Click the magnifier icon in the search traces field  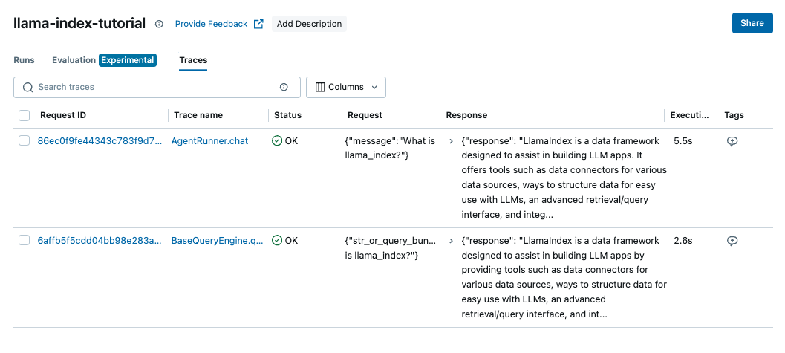click(28, 87)
